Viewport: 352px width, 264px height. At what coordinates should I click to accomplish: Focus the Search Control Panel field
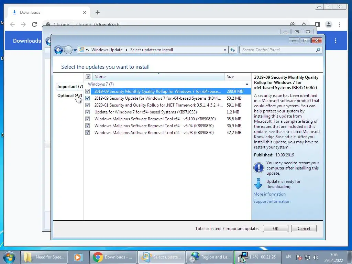coord(280,50)
